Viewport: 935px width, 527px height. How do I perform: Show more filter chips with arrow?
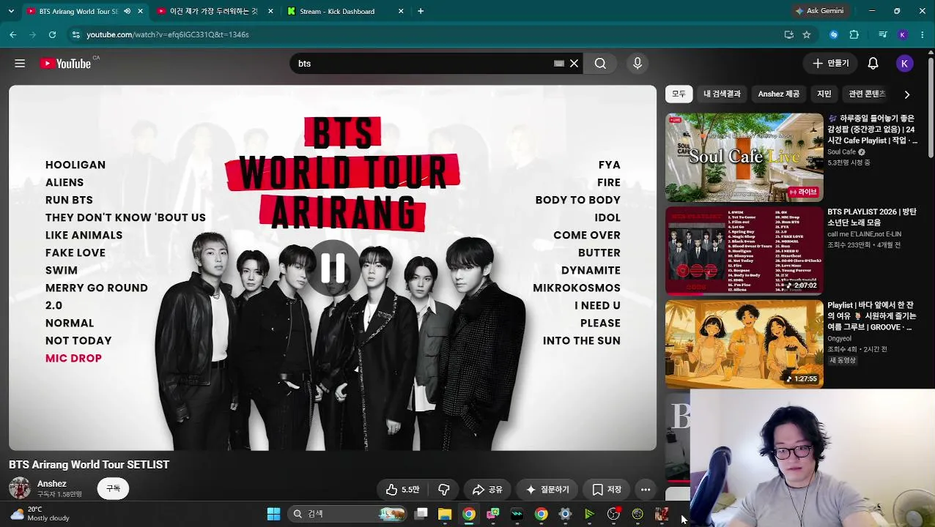tap(907, 94)
